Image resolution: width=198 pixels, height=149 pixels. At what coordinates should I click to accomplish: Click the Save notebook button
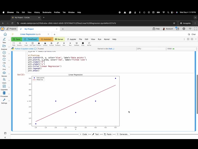tap(17, 39)
